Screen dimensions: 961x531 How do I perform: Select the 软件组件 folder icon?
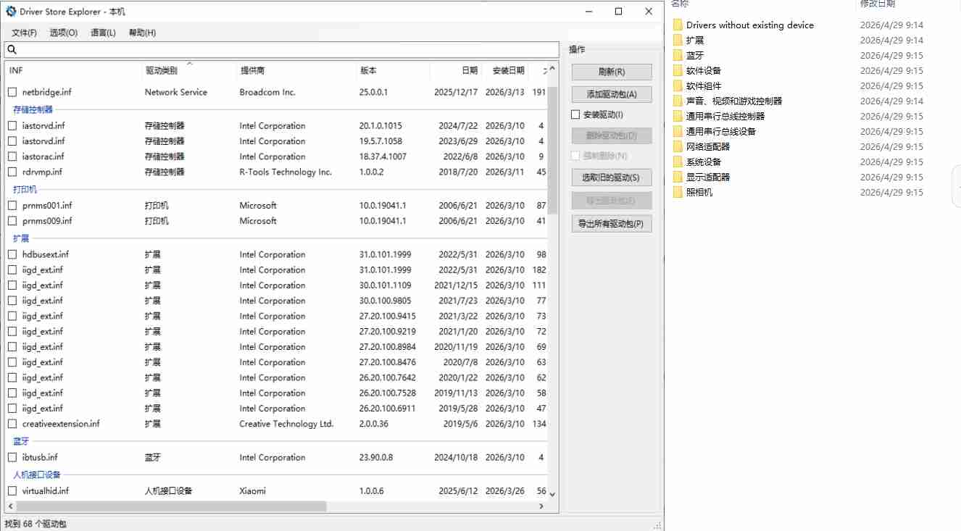tap(678, 85)
